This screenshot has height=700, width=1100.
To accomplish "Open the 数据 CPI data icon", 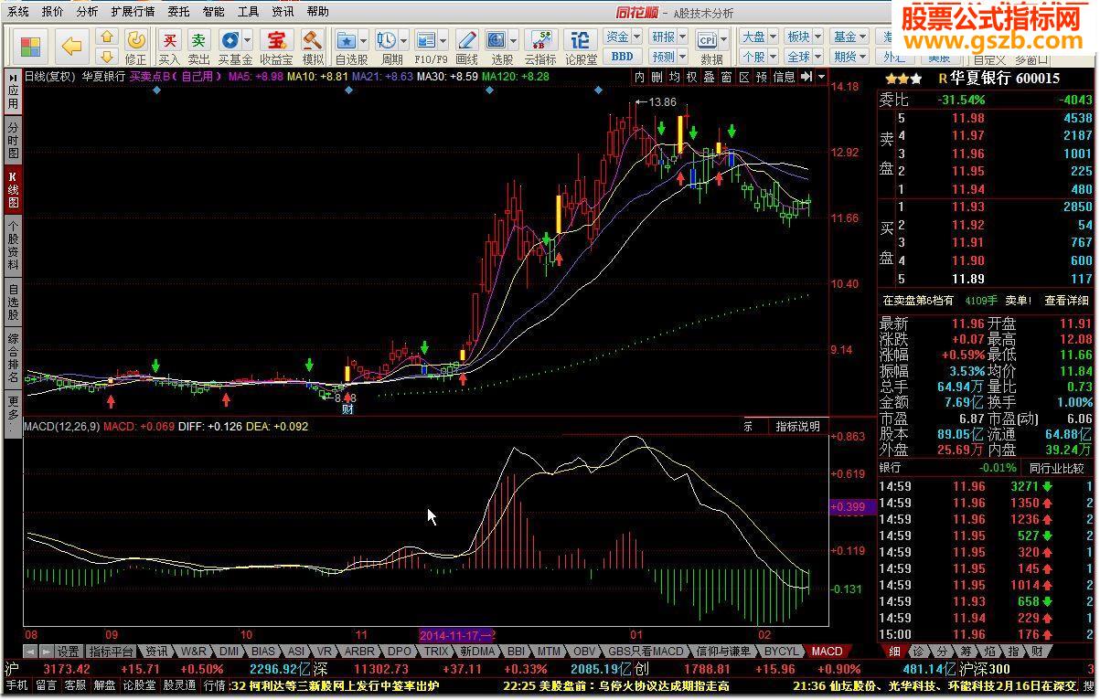I will click(x=708, y=39).
